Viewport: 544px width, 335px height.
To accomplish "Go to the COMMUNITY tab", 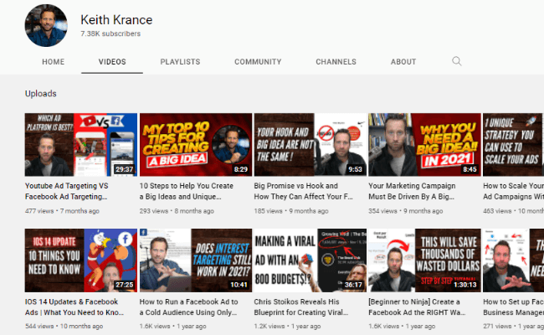I will point(258,62).
